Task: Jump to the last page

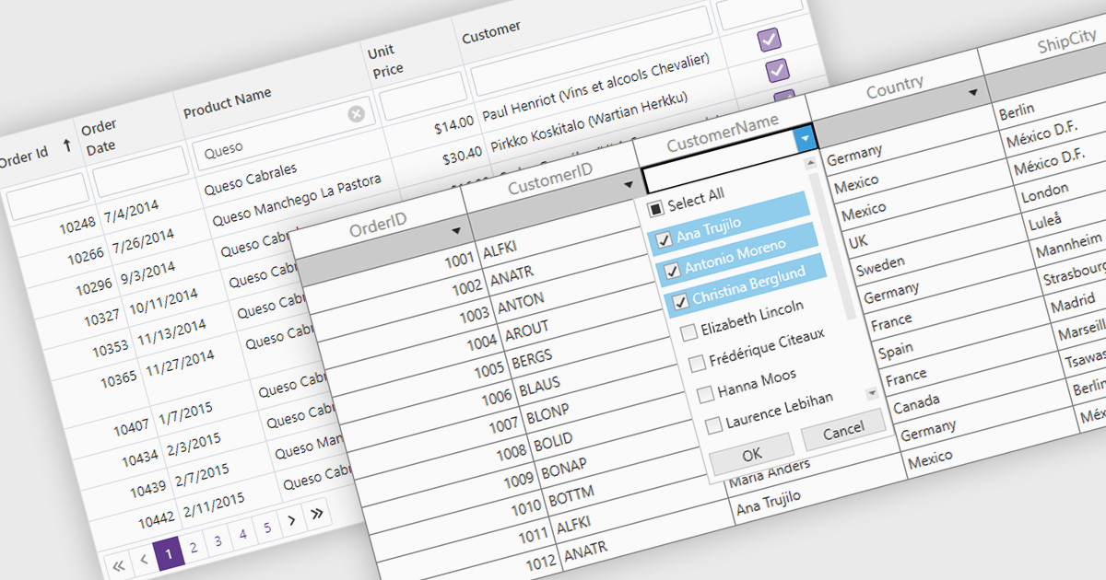Action: (x=317, y=514)
